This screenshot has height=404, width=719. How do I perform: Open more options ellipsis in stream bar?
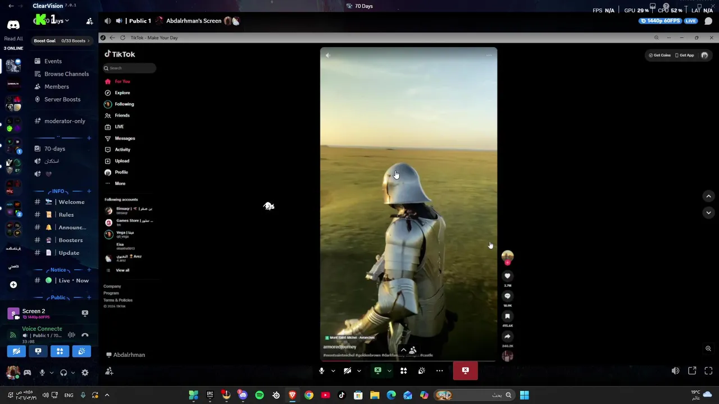point(440,370)
